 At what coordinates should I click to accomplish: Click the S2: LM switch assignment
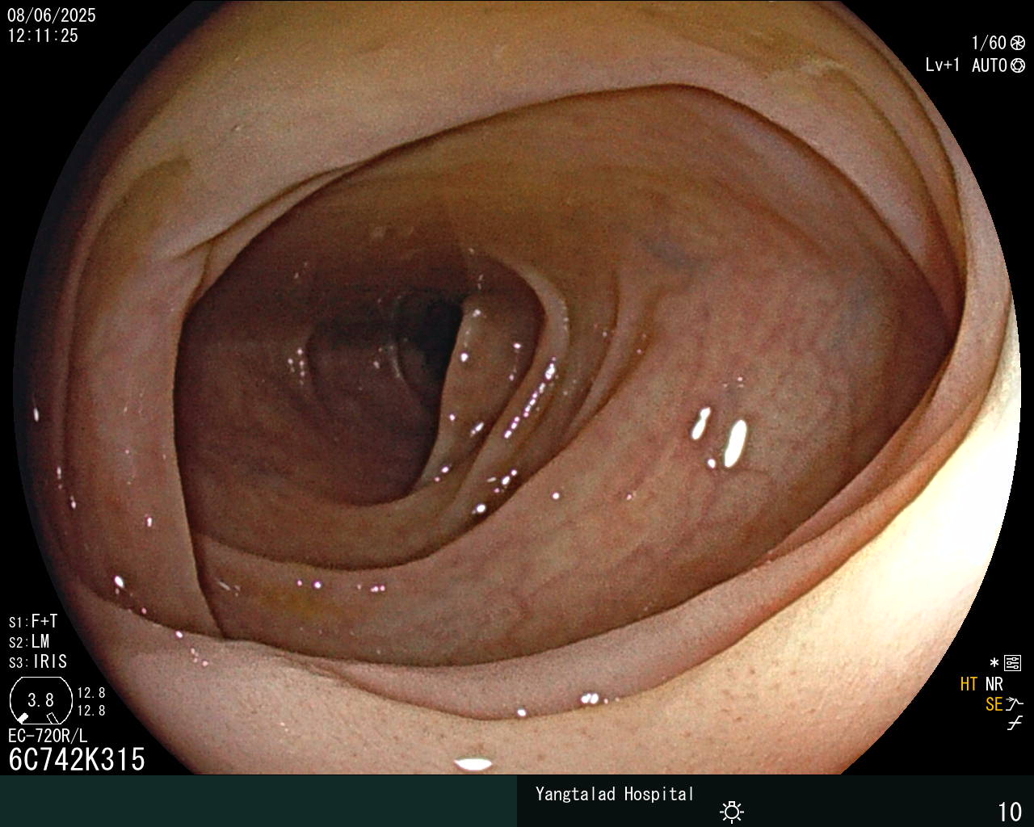pos(29,642)
